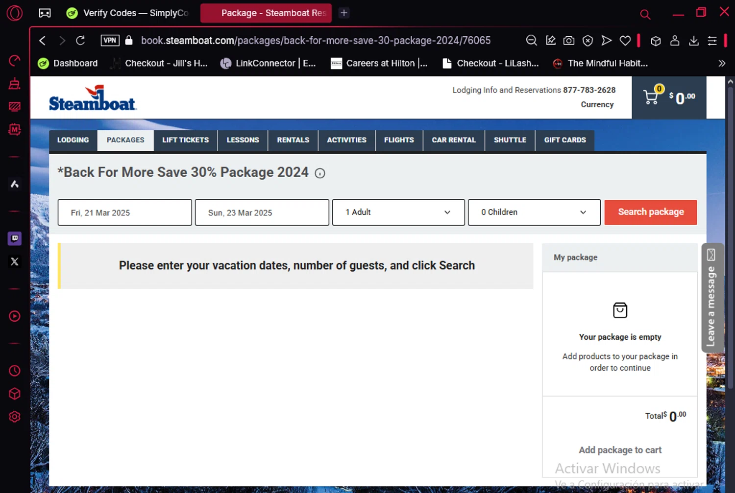Open the GIFT CARDS tab
This screenshot has height=493, width=735.
[x=565, y=140]
